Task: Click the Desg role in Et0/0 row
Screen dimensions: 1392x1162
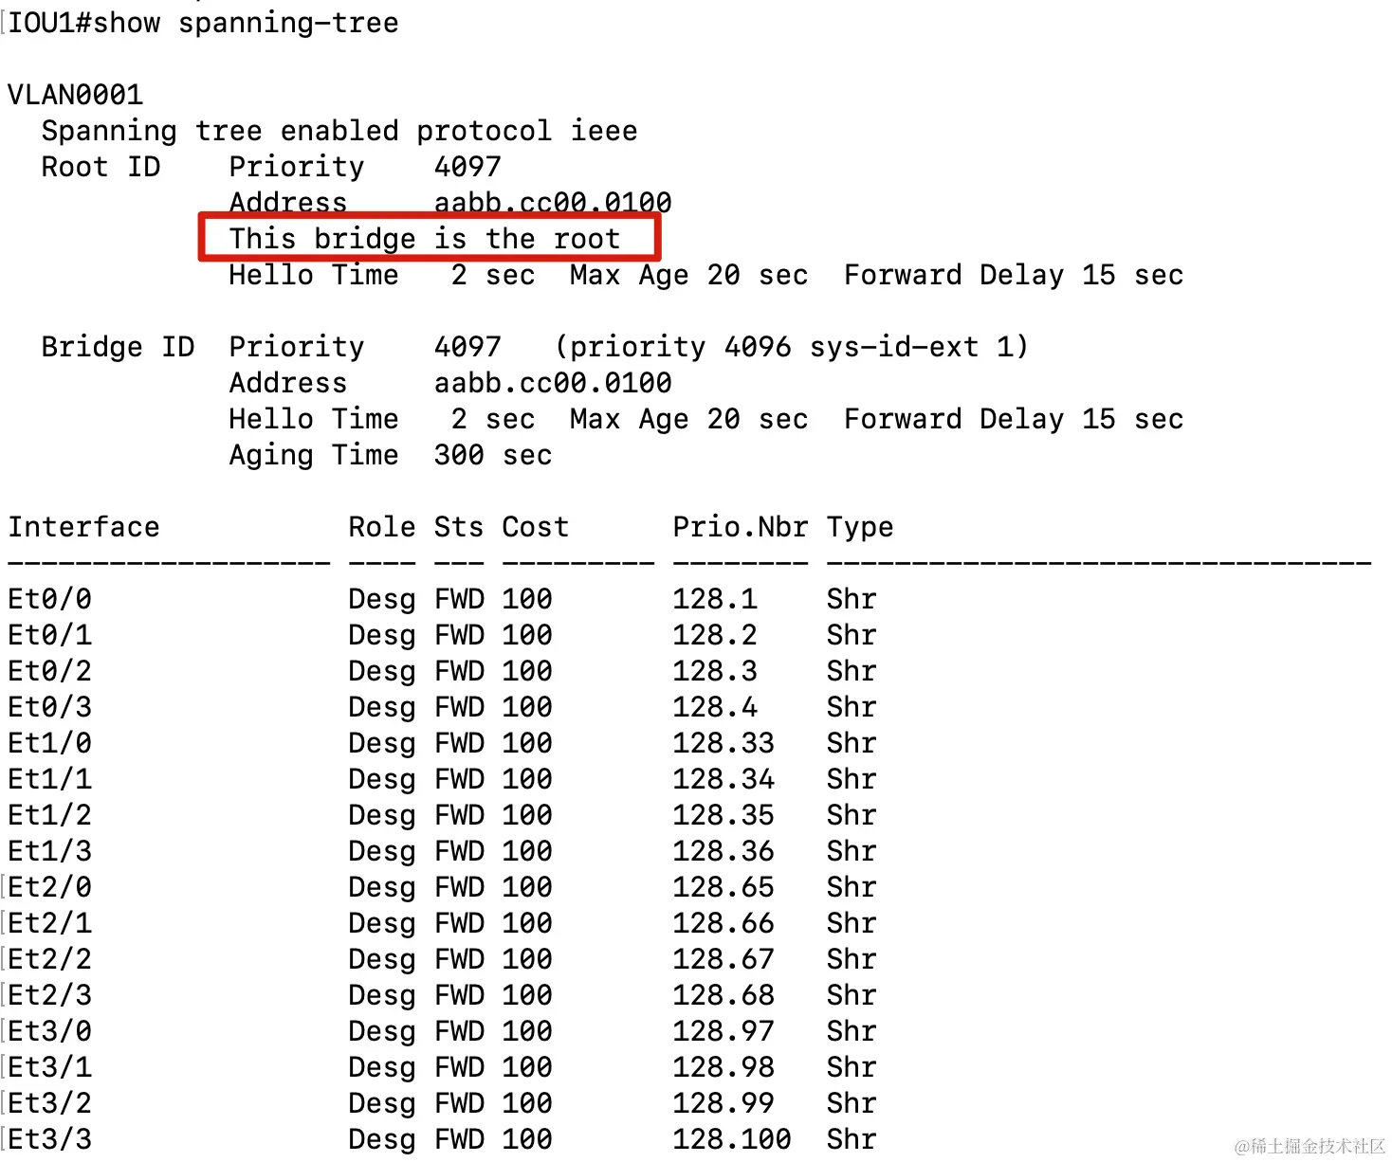Action: (382, 600)
